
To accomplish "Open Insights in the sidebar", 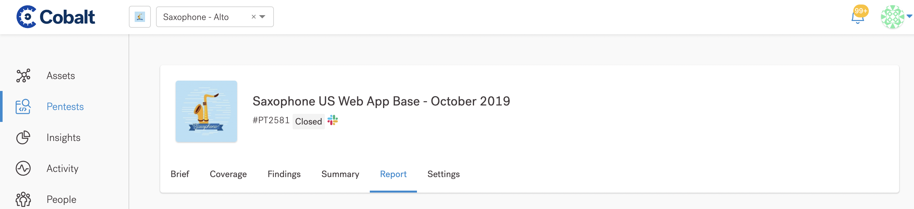I will pyautogui.click(x=64, y=137).
